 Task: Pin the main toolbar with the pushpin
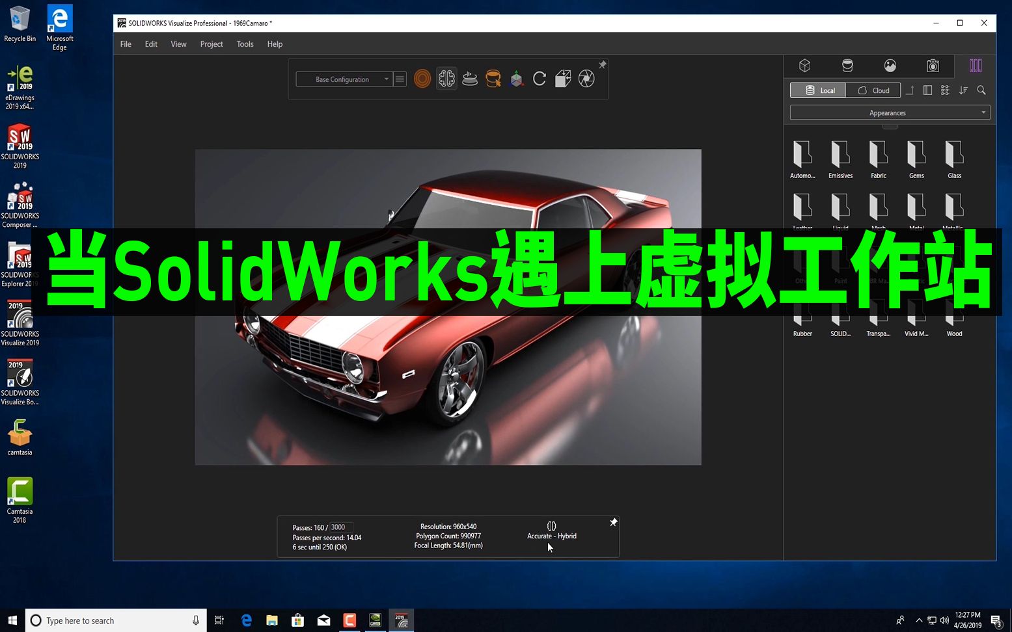tap(603, 64)
